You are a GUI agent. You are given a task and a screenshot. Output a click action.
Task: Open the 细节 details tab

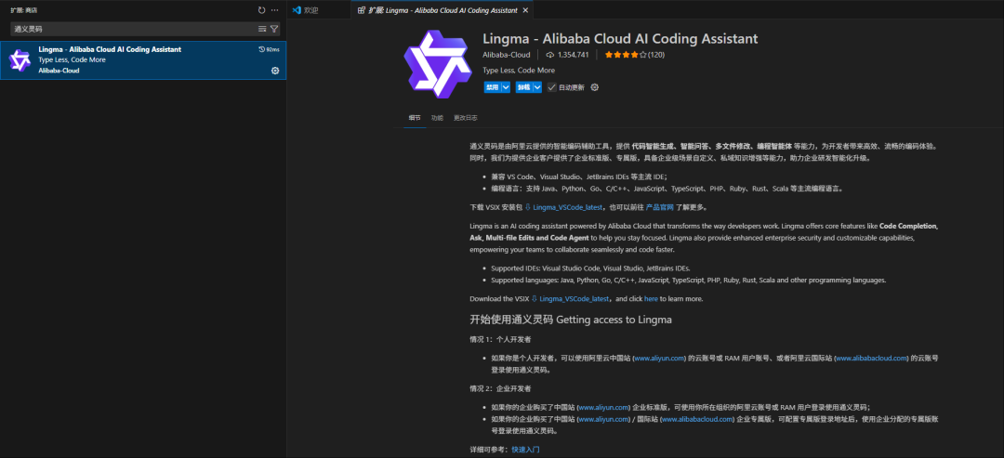pyautogui.click(x=415, y=118)
